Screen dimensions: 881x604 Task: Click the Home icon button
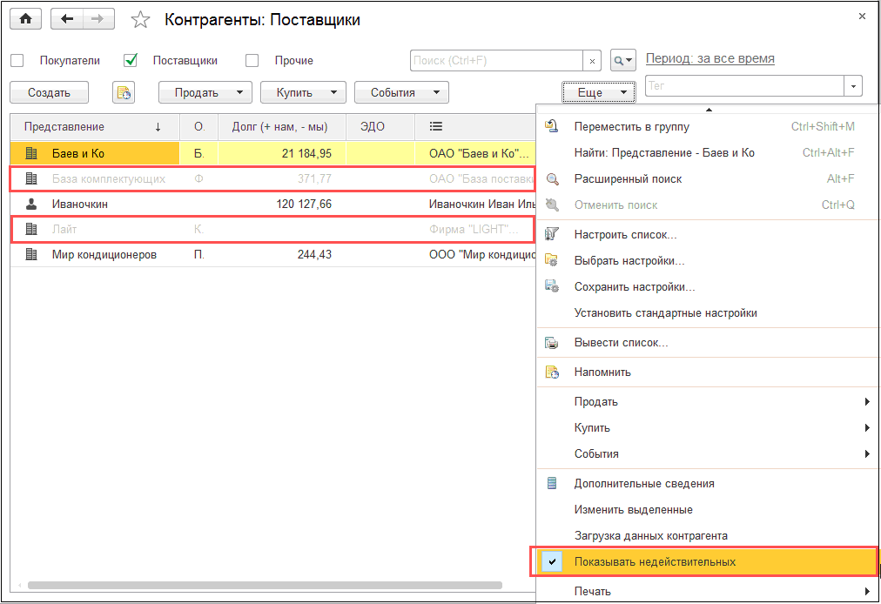pos(25,19)
